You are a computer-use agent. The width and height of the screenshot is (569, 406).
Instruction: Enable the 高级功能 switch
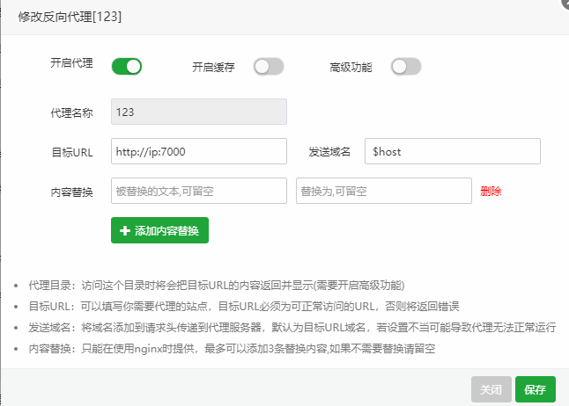406,67
